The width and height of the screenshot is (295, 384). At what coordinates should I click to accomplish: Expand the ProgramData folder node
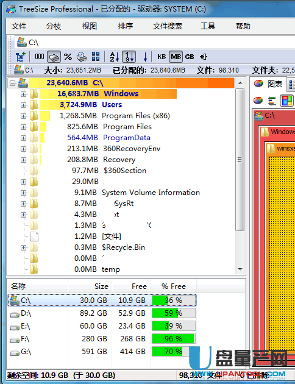[23, 138]
